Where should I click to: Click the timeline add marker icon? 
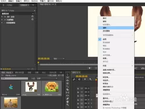point(85,79)
